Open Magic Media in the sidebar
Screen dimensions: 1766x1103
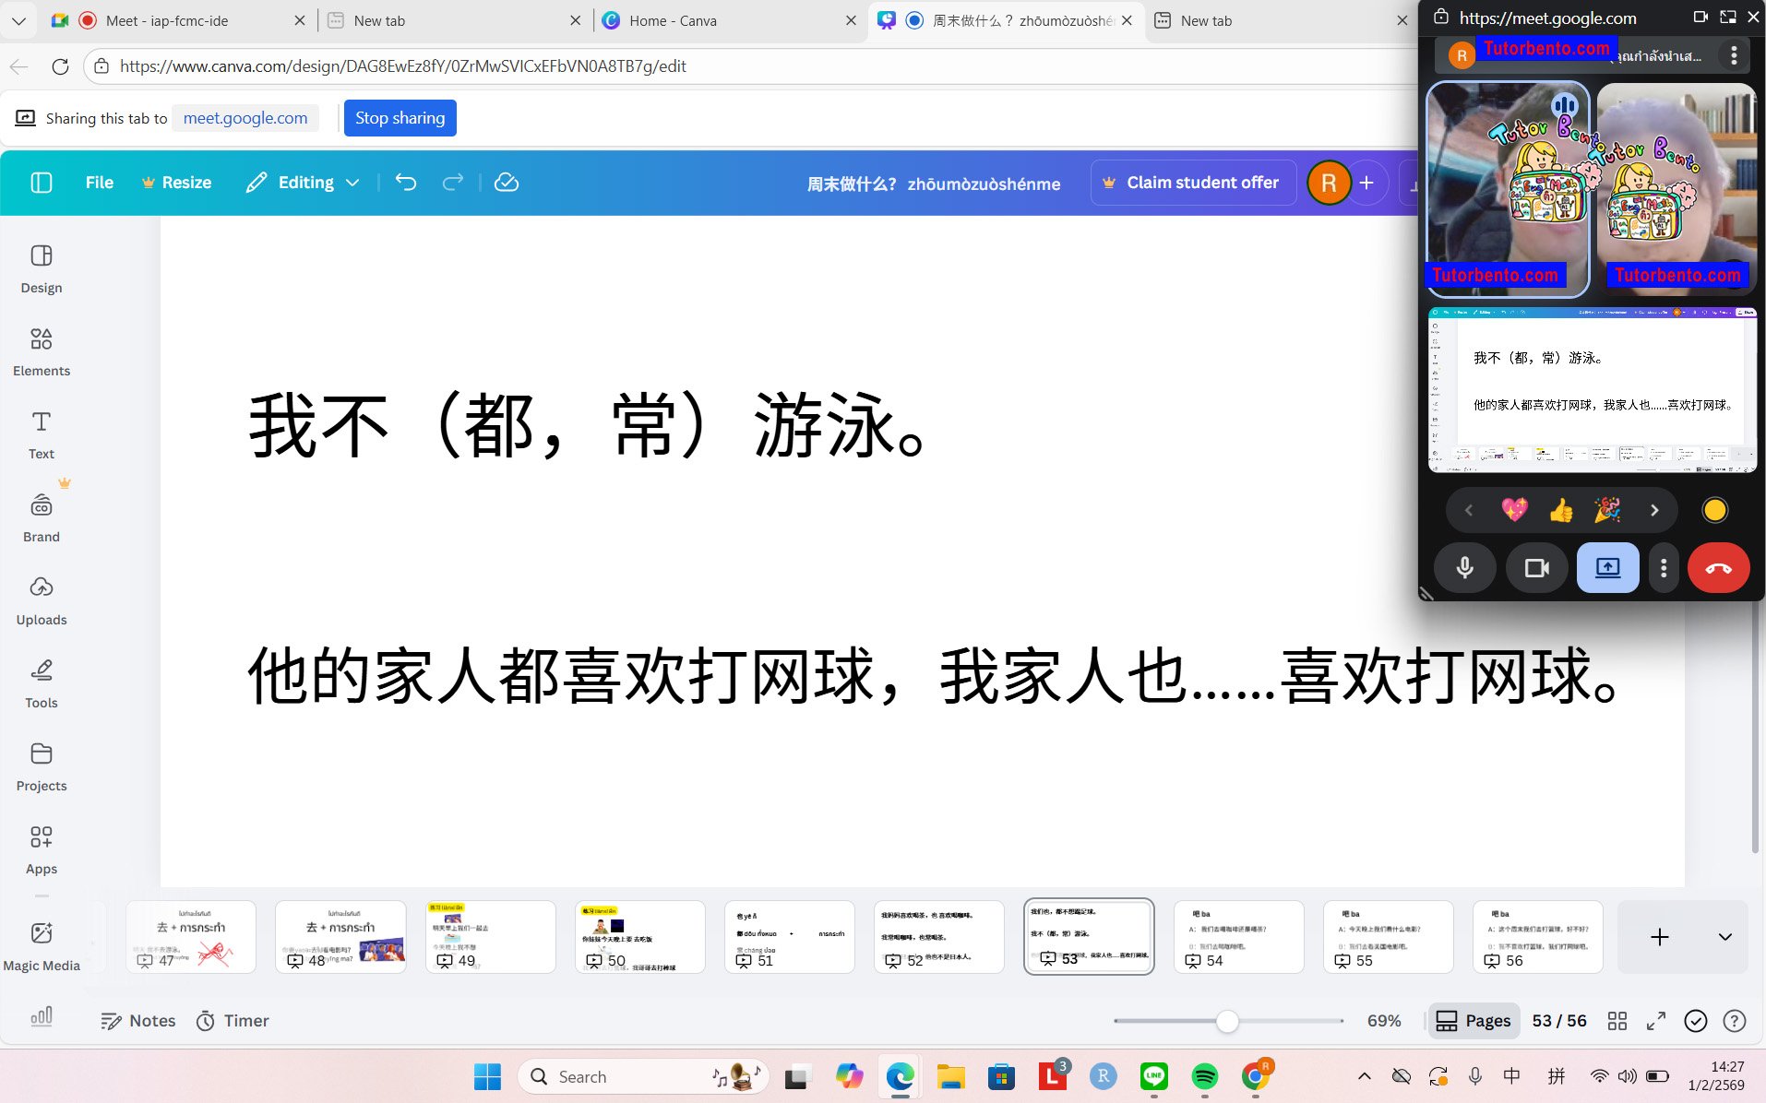click(41, 946)
